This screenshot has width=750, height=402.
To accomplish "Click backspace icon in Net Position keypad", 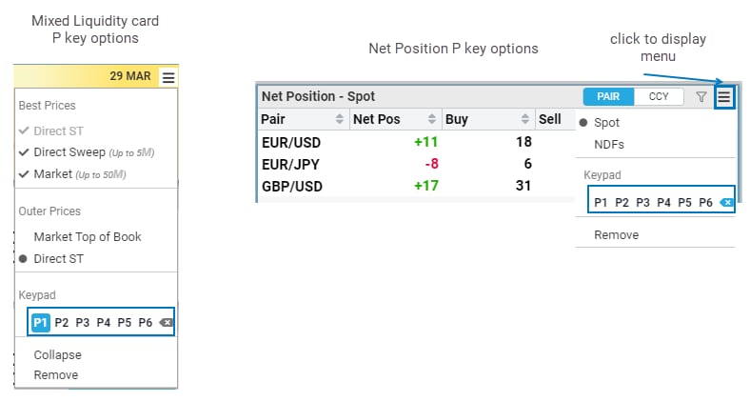I will [726, 202].
